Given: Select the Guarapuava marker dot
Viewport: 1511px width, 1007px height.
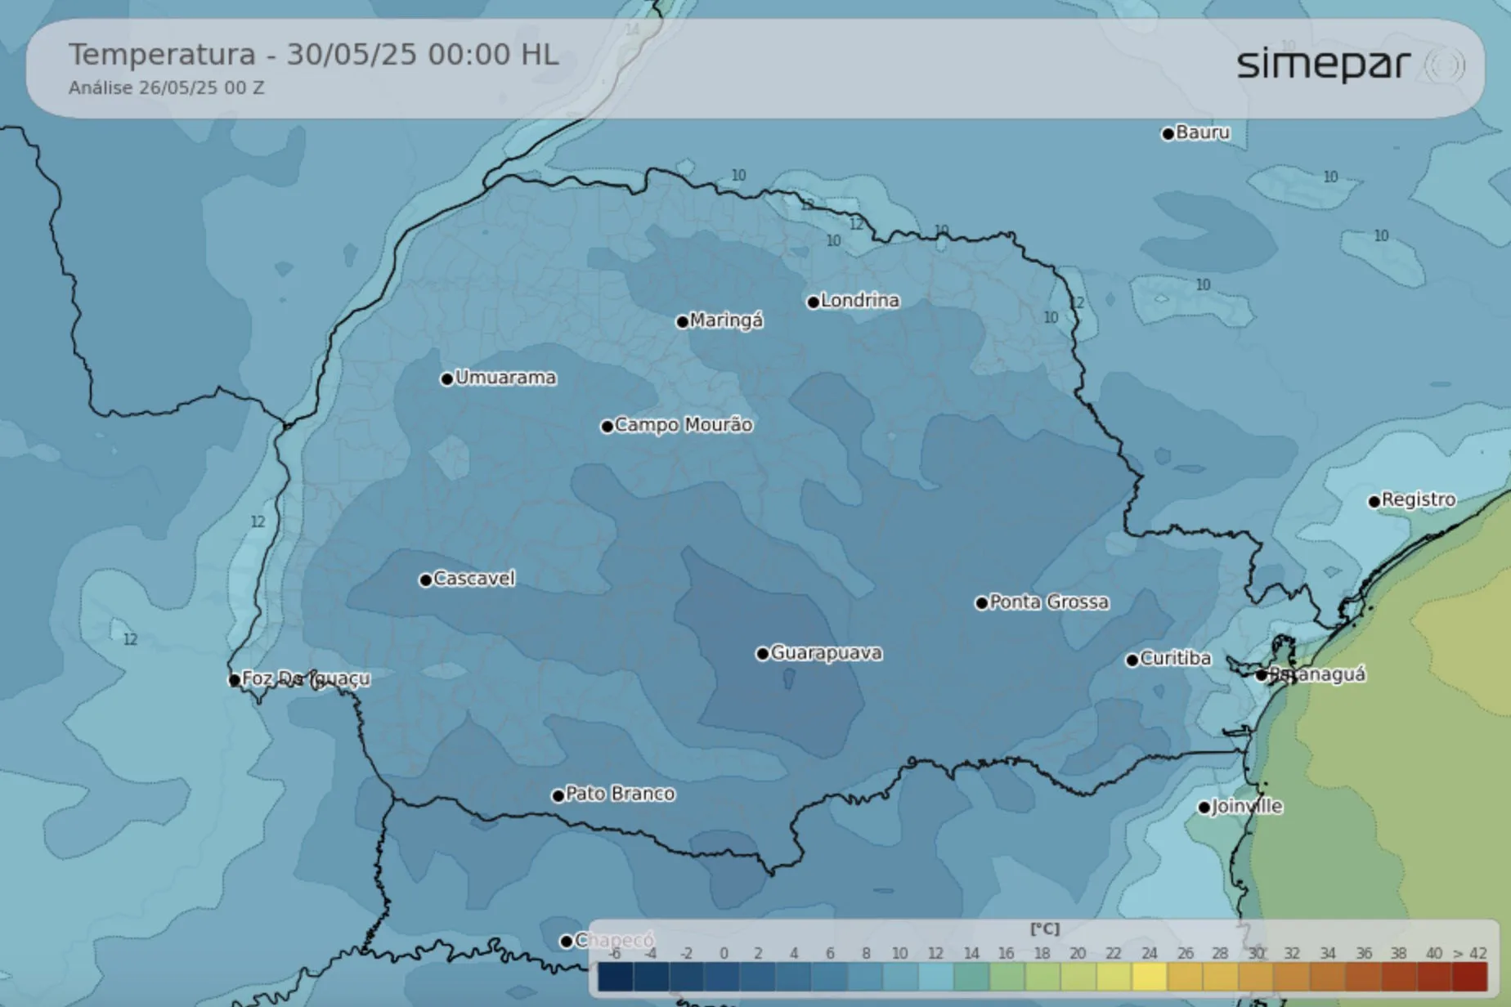Looking at the screenshot, I should tap(762, 654).
